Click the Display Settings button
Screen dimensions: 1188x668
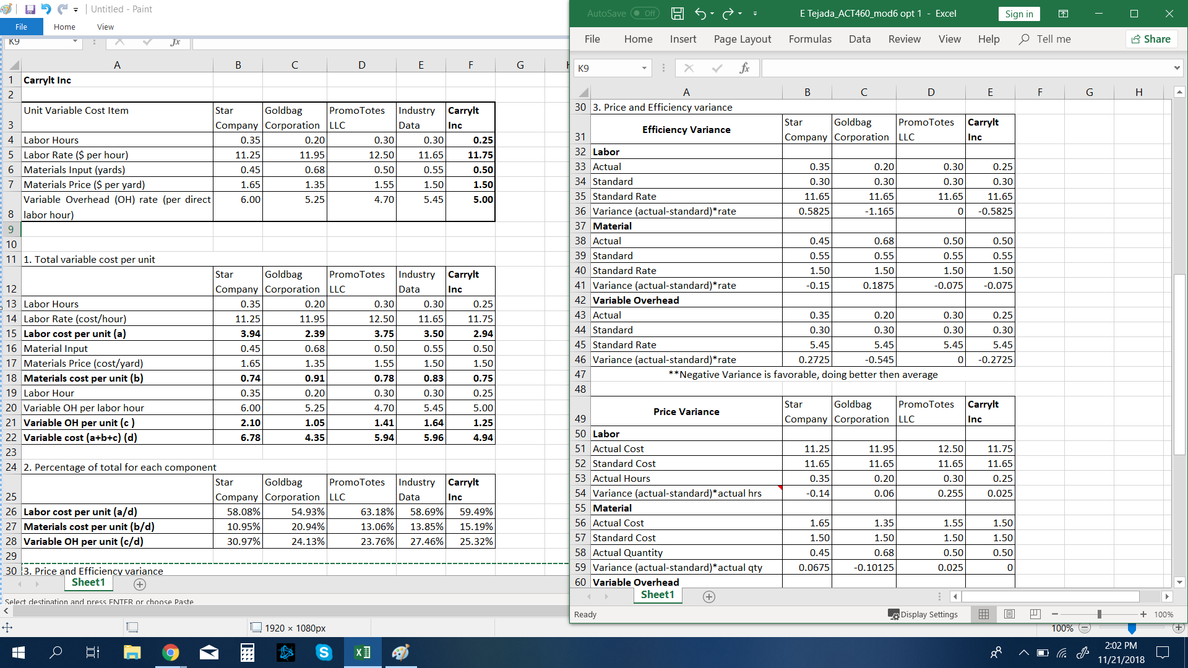[x=923, y=614]
